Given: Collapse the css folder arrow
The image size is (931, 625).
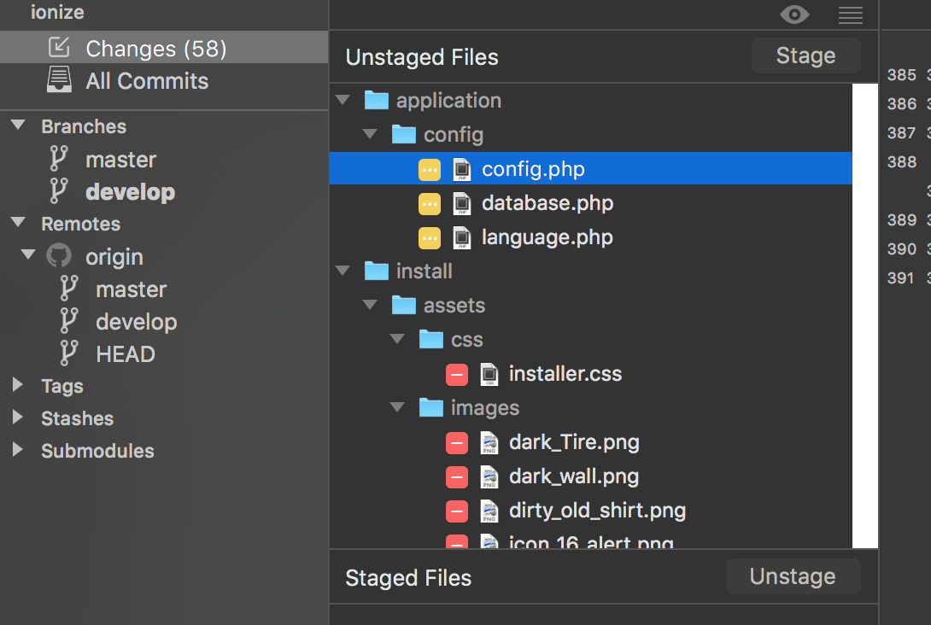Looking at the screenshot, I should coord(397,339).
